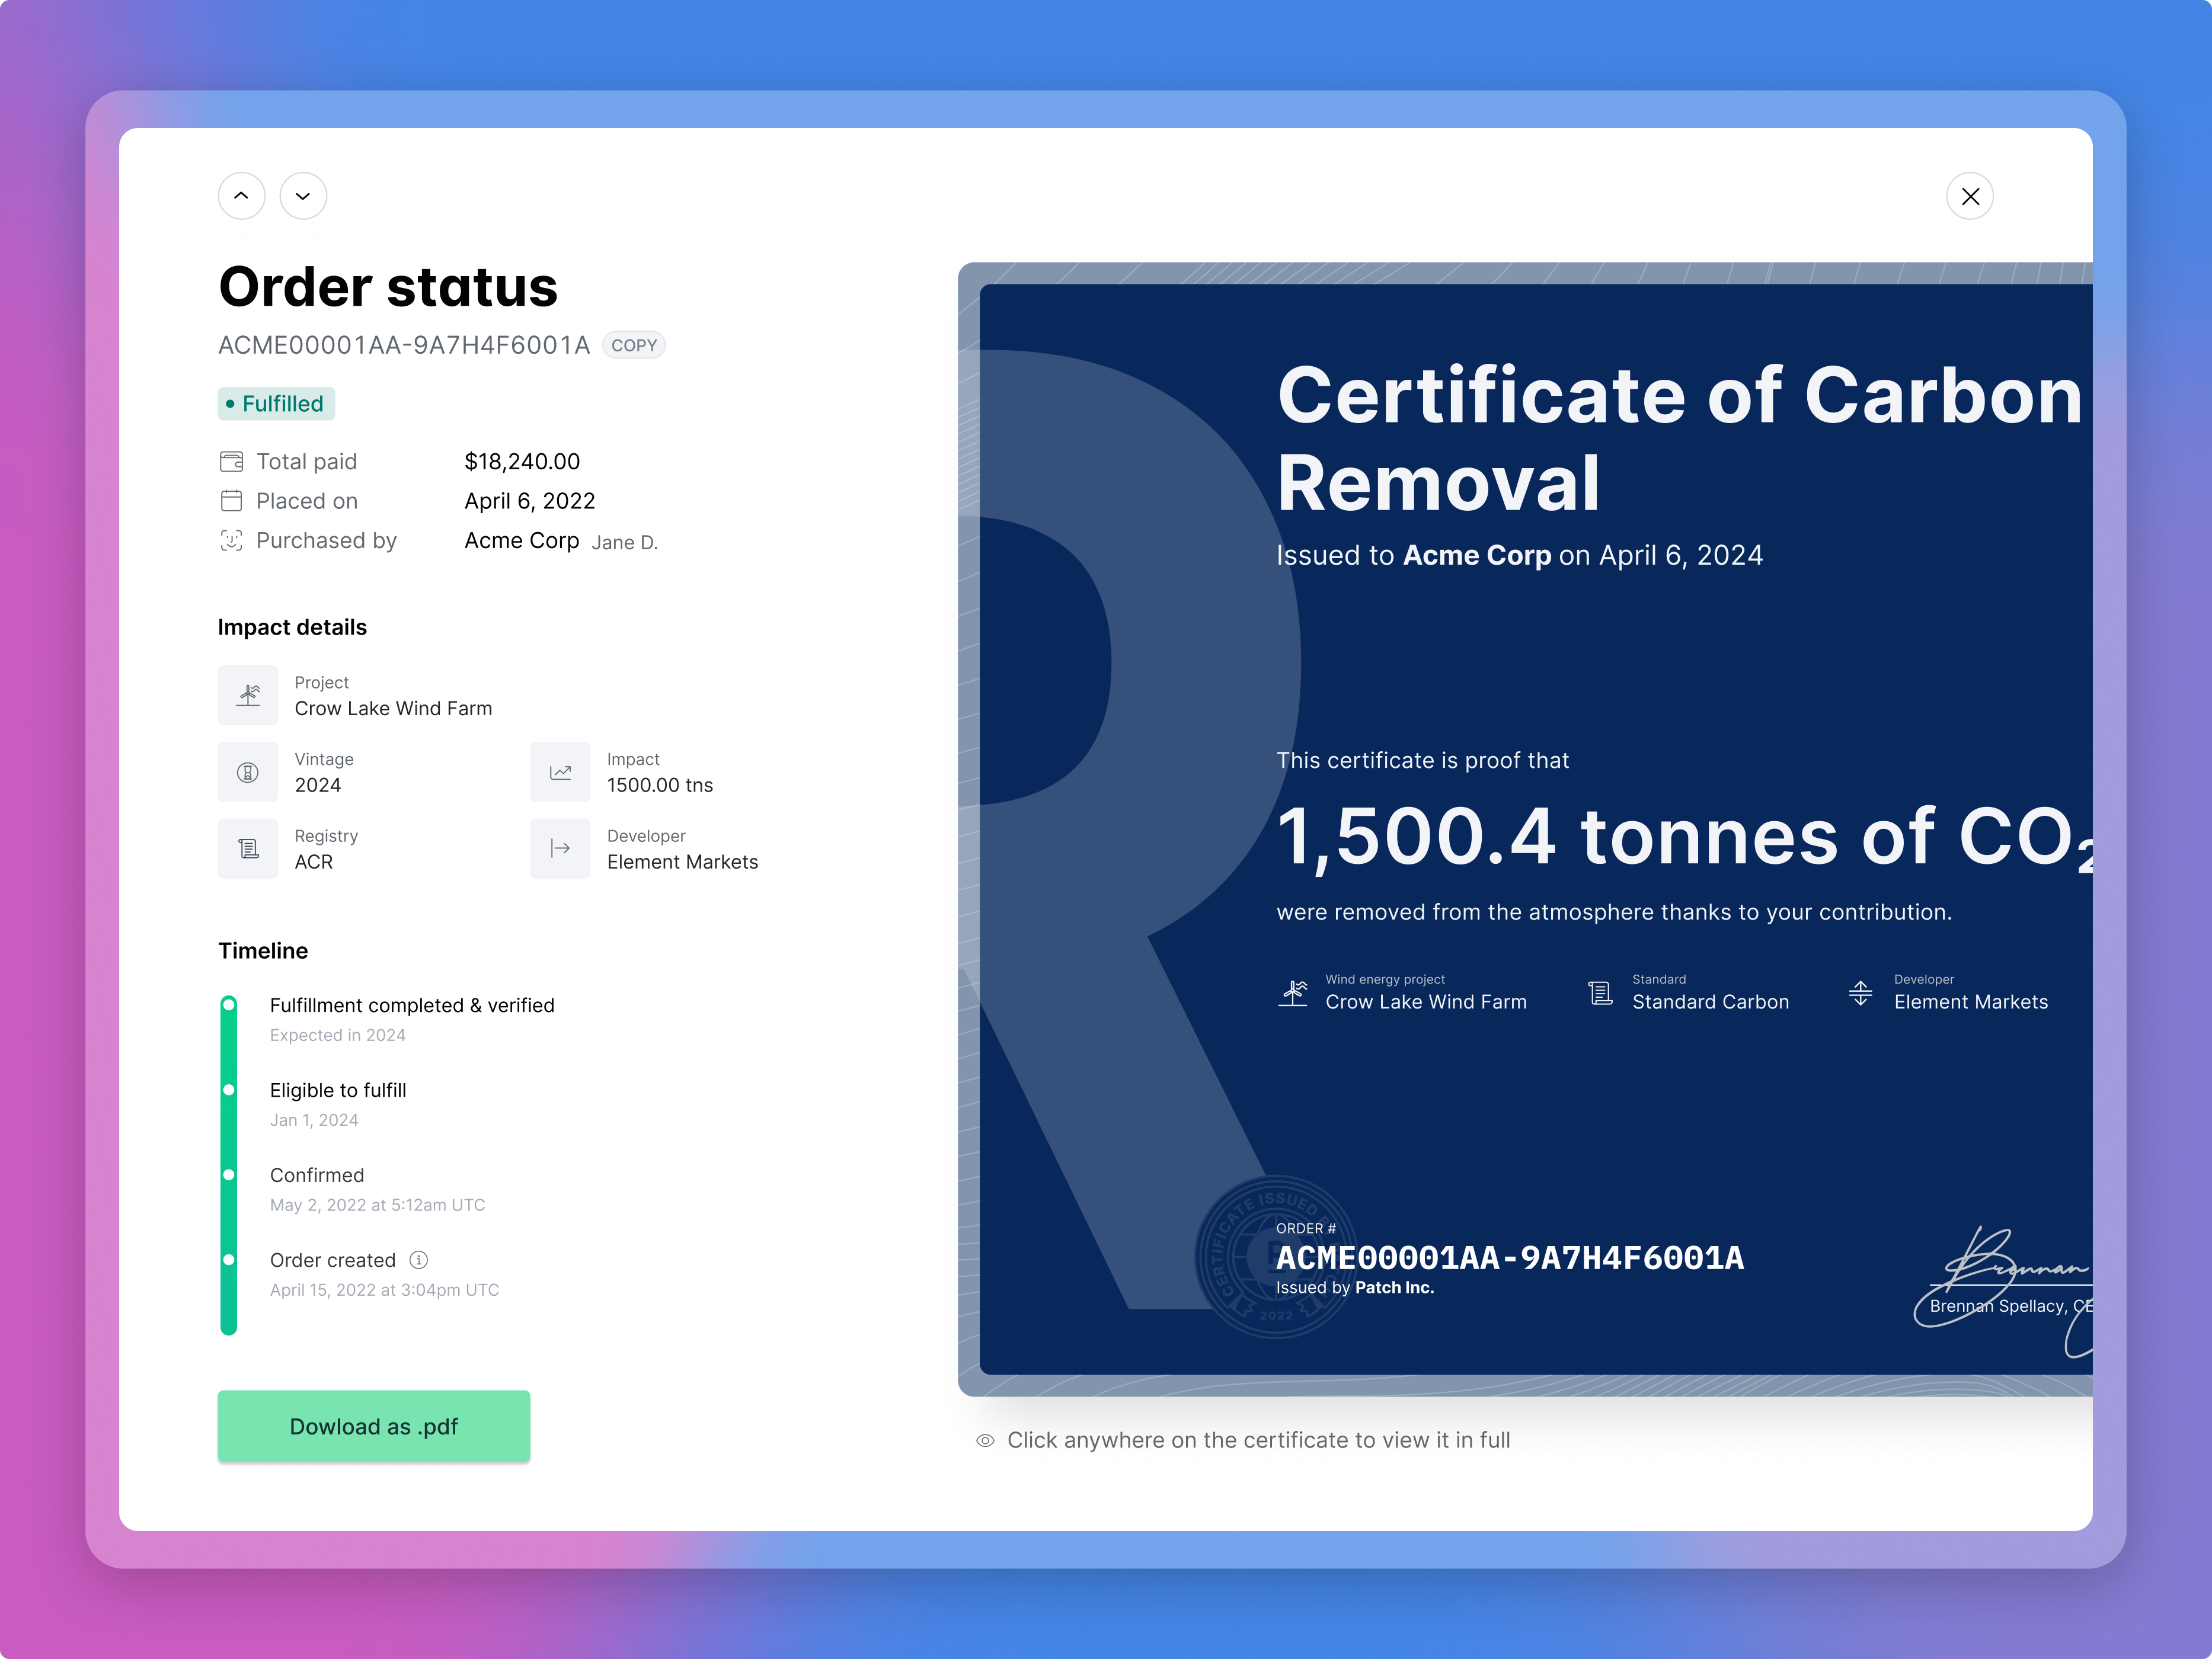Click the certificate order number text
2212x1659 pixels.
(x=1510, y=1258)
